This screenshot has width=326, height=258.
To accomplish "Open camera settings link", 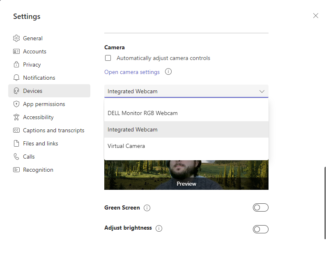I will [132, 72].
